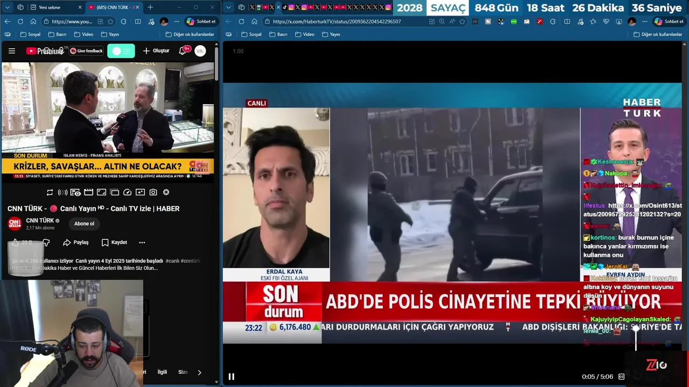This screenshot has height=387, width=689.
Task: Click the audio boost waves icon
Action: [x=62, y=192]
